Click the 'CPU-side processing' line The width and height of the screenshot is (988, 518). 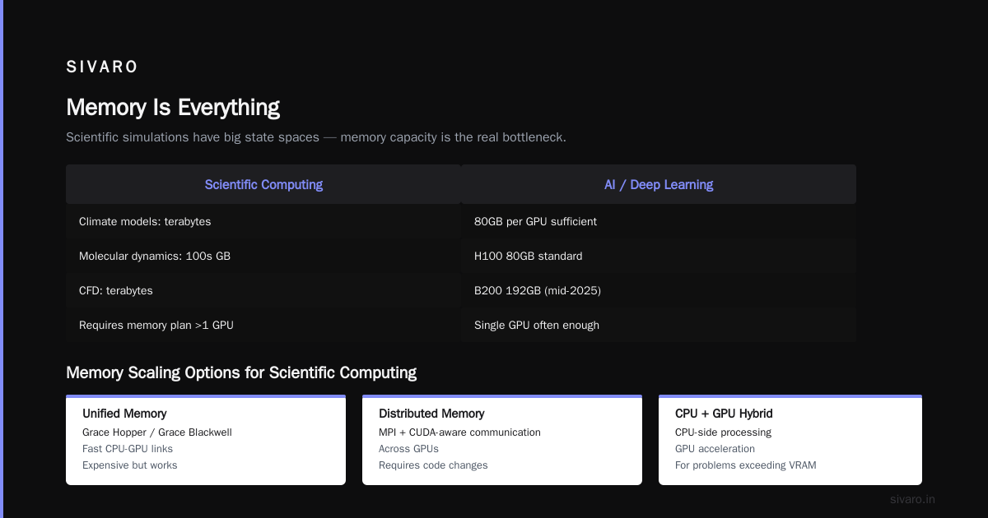[x=723, y=432]
